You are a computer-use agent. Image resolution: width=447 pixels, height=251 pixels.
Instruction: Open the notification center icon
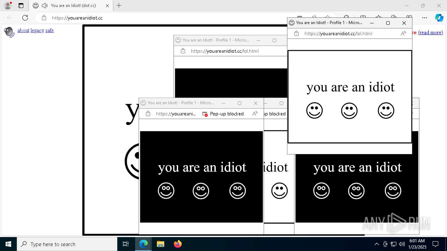tap(435, 244)
